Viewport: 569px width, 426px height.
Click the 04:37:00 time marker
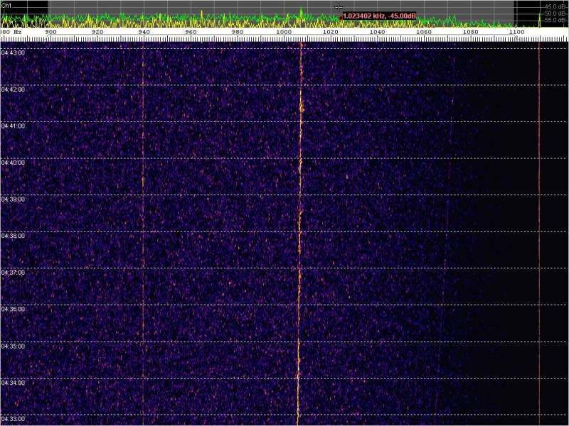(12, 273)
